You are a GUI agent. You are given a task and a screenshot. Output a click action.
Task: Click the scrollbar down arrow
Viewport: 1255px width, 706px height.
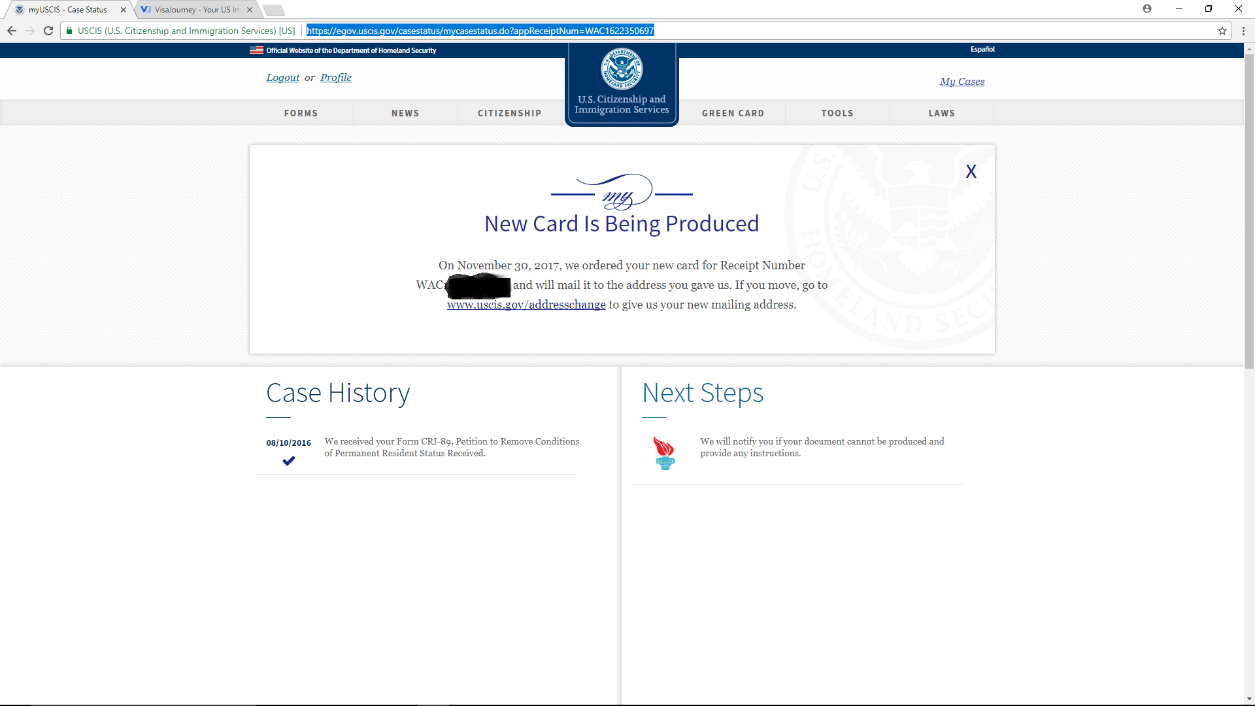pos(1249,699)
